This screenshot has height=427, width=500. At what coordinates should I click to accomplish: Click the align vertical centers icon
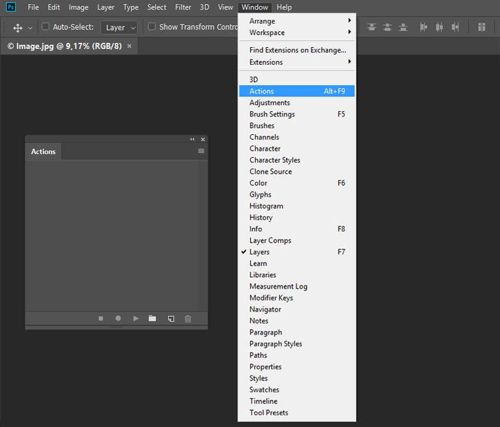388,27
